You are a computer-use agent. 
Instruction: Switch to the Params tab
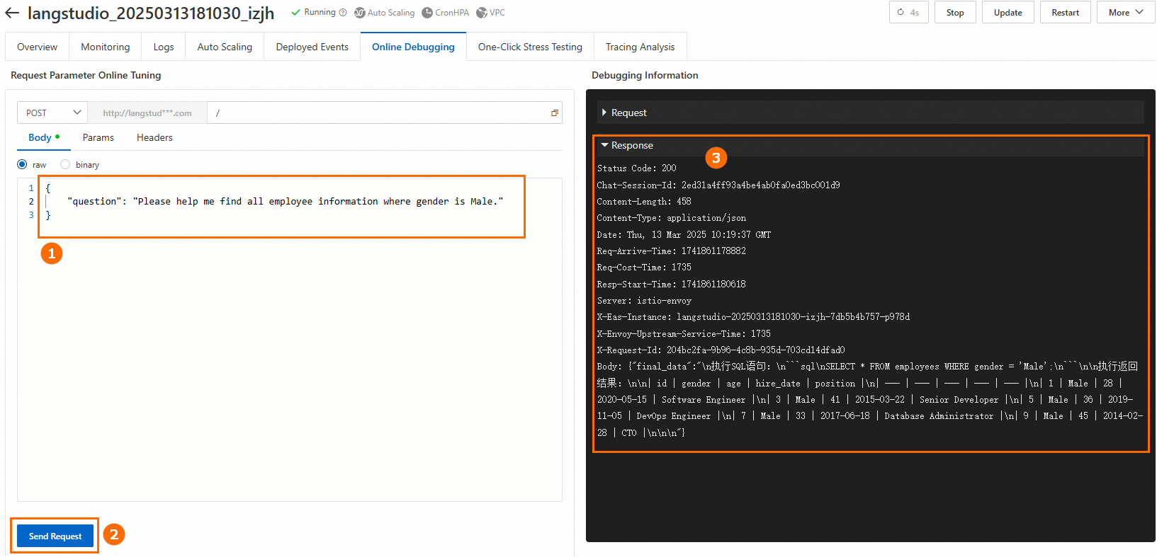click(x=98, y=138)
